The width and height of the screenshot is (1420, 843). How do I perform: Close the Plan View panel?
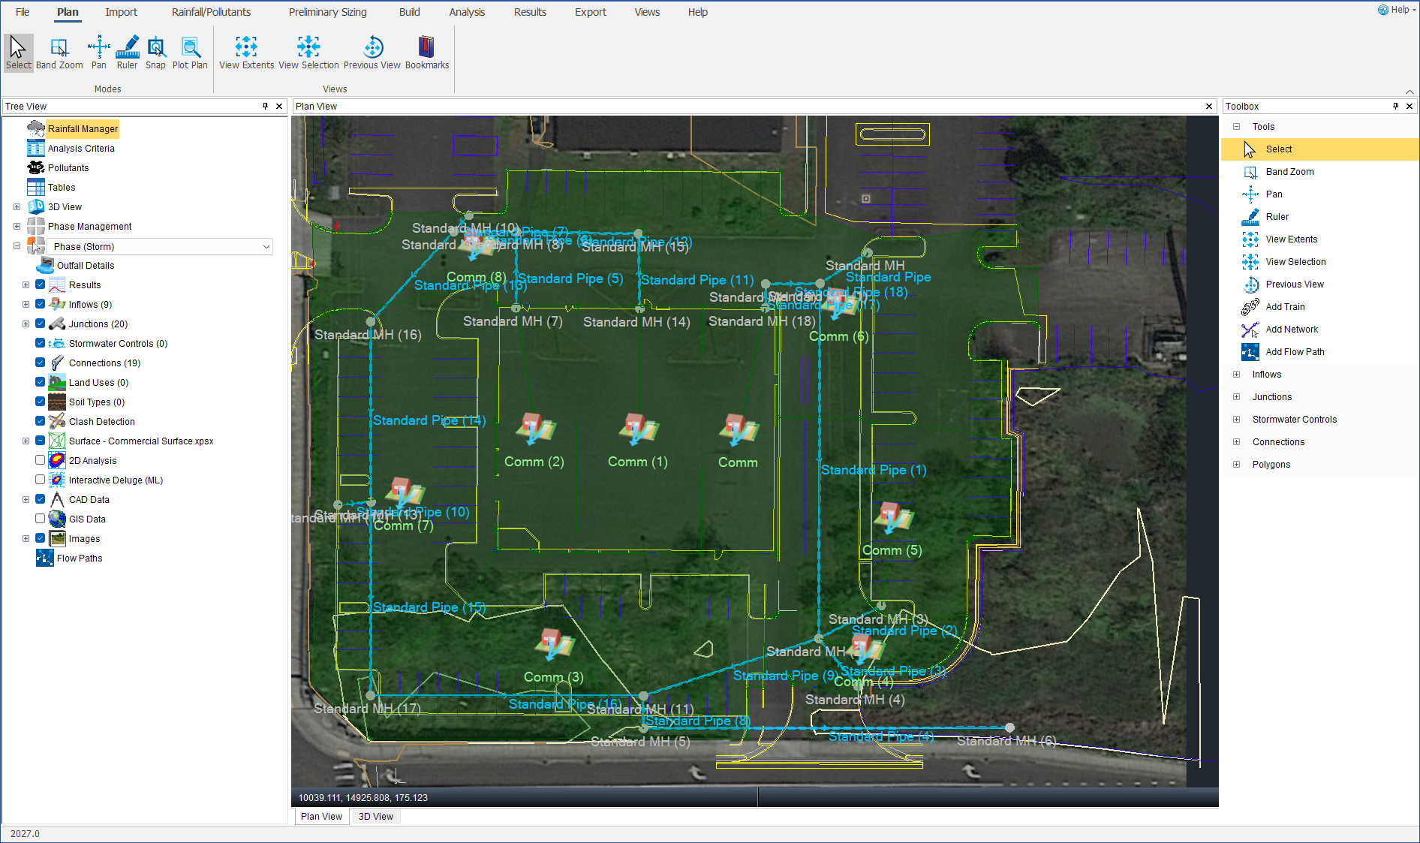pos(1209,107)
